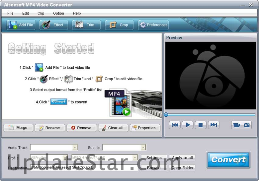Skip to next with the forward control
Image resolution: width=259 pixels, height=181 pixels.
tap(214, 125)
